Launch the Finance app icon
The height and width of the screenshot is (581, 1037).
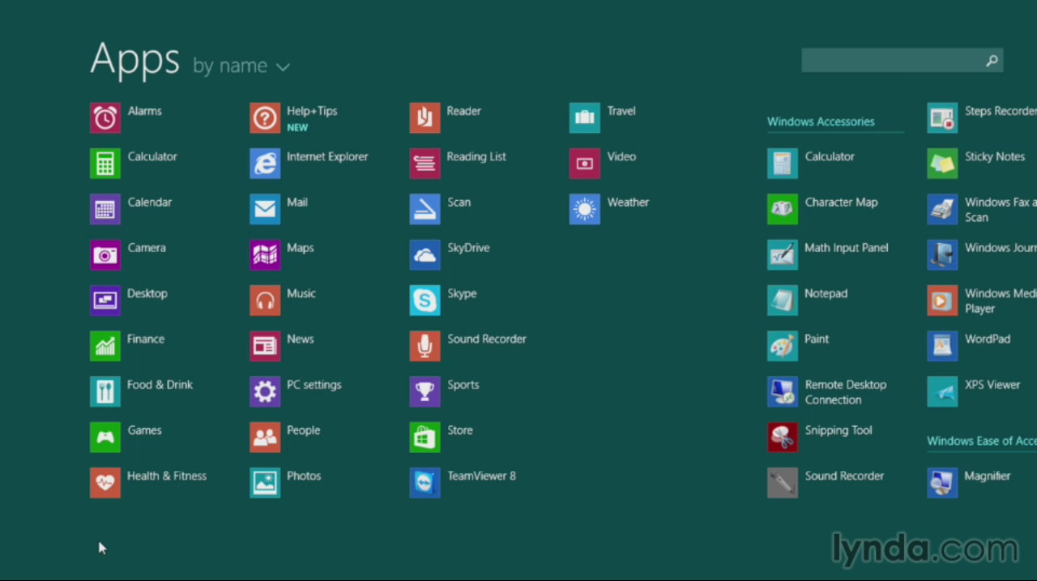pos(105,346)
